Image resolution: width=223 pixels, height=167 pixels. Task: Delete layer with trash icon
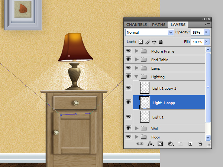[x=200, y=143]
